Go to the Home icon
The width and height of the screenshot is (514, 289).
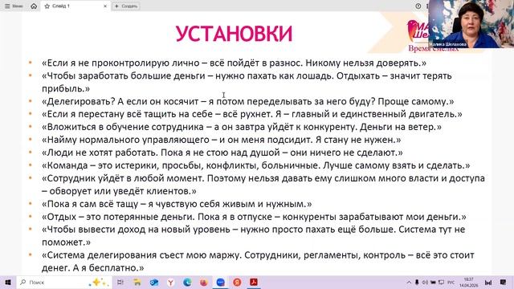34,6
